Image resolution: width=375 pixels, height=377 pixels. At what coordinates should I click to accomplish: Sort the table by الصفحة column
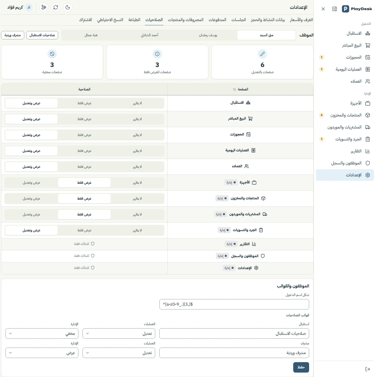pos(240,89)
